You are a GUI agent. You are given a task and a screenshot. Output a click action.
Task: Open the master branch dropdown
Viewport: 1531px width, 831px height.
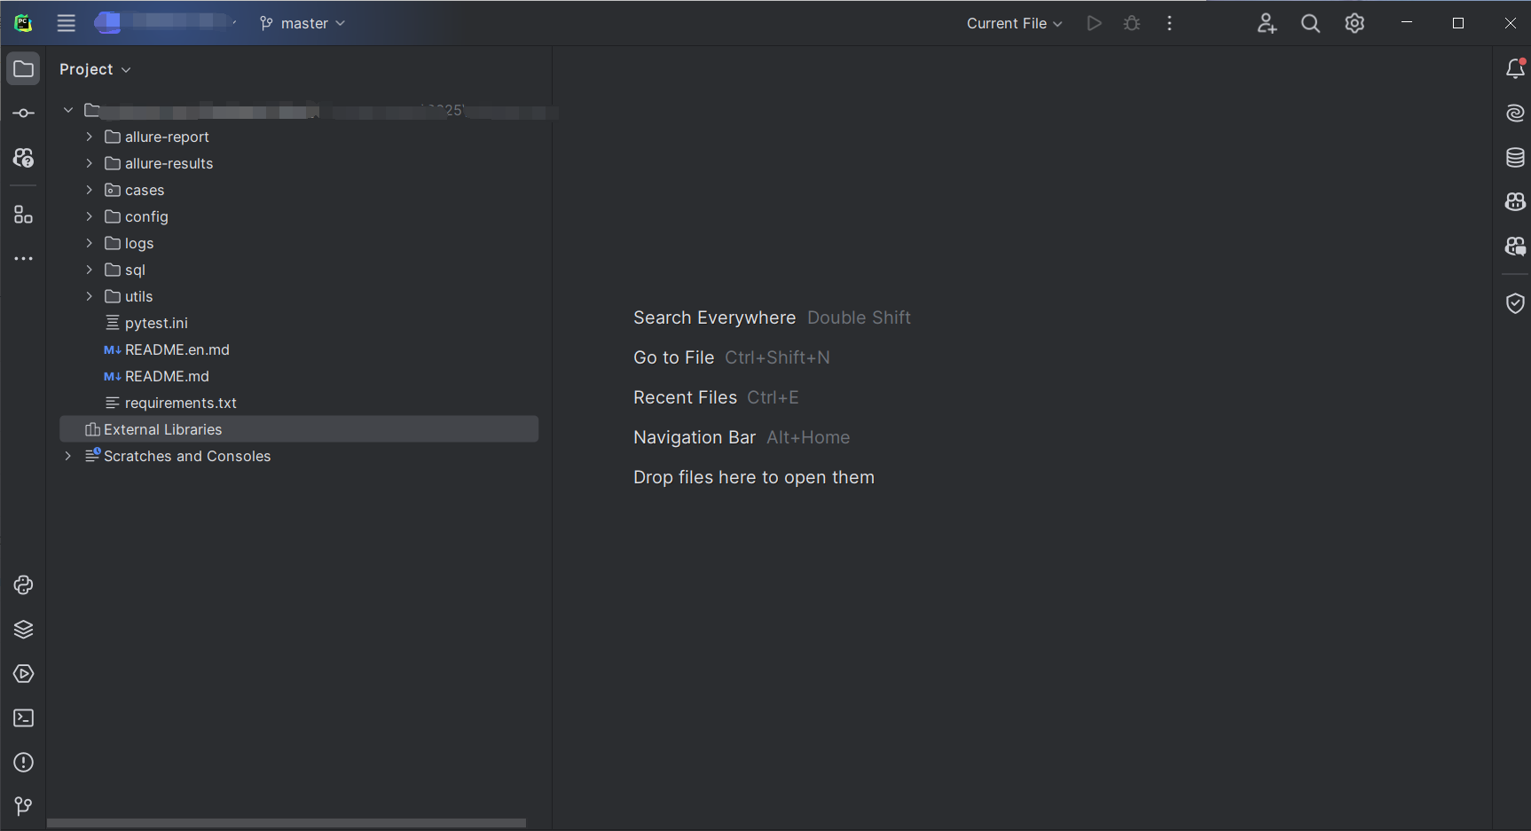pos(302,23)
